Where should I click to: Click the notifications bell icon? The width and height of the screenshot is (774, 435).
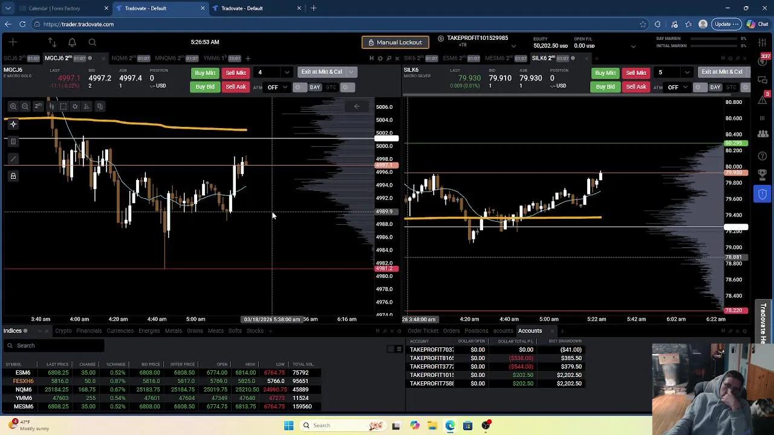[x=72, y=42]
